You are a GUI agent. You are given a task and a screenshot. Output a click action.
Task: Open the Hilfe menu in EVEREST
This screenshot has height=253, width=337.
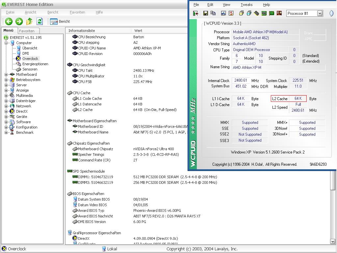pos(99,12)
